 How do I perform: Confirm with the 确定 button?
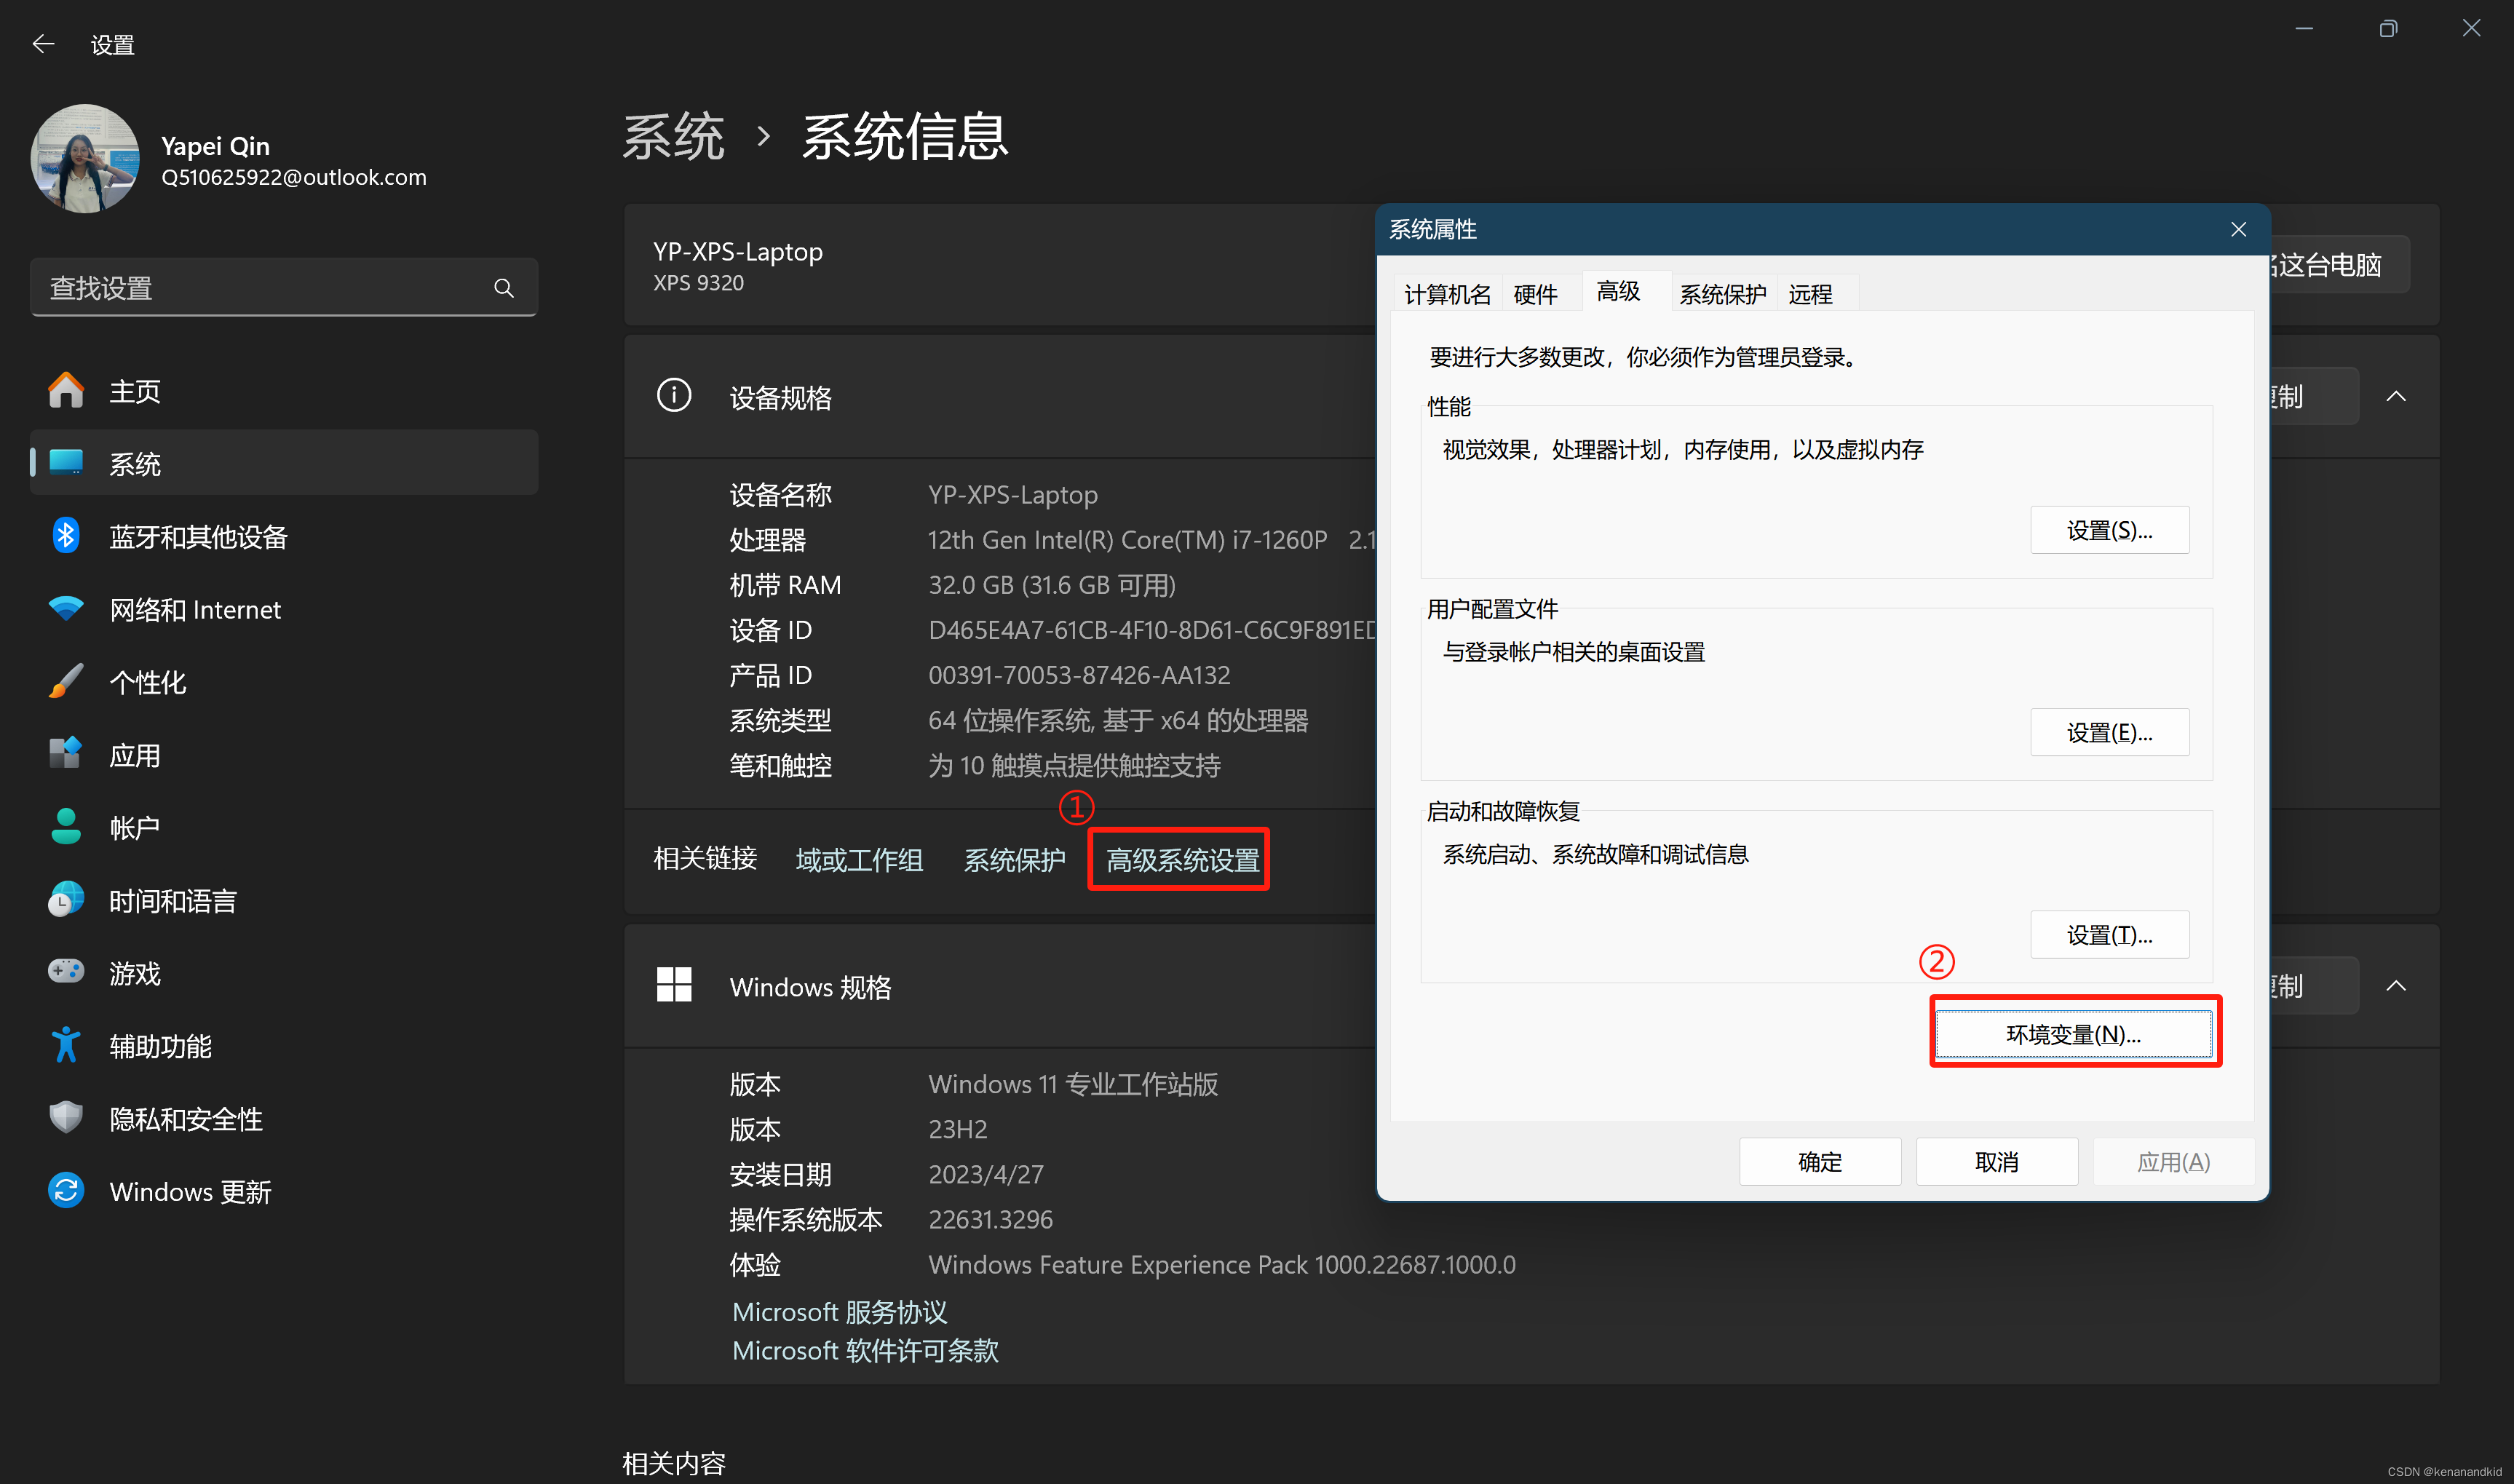[1820, 1162]
